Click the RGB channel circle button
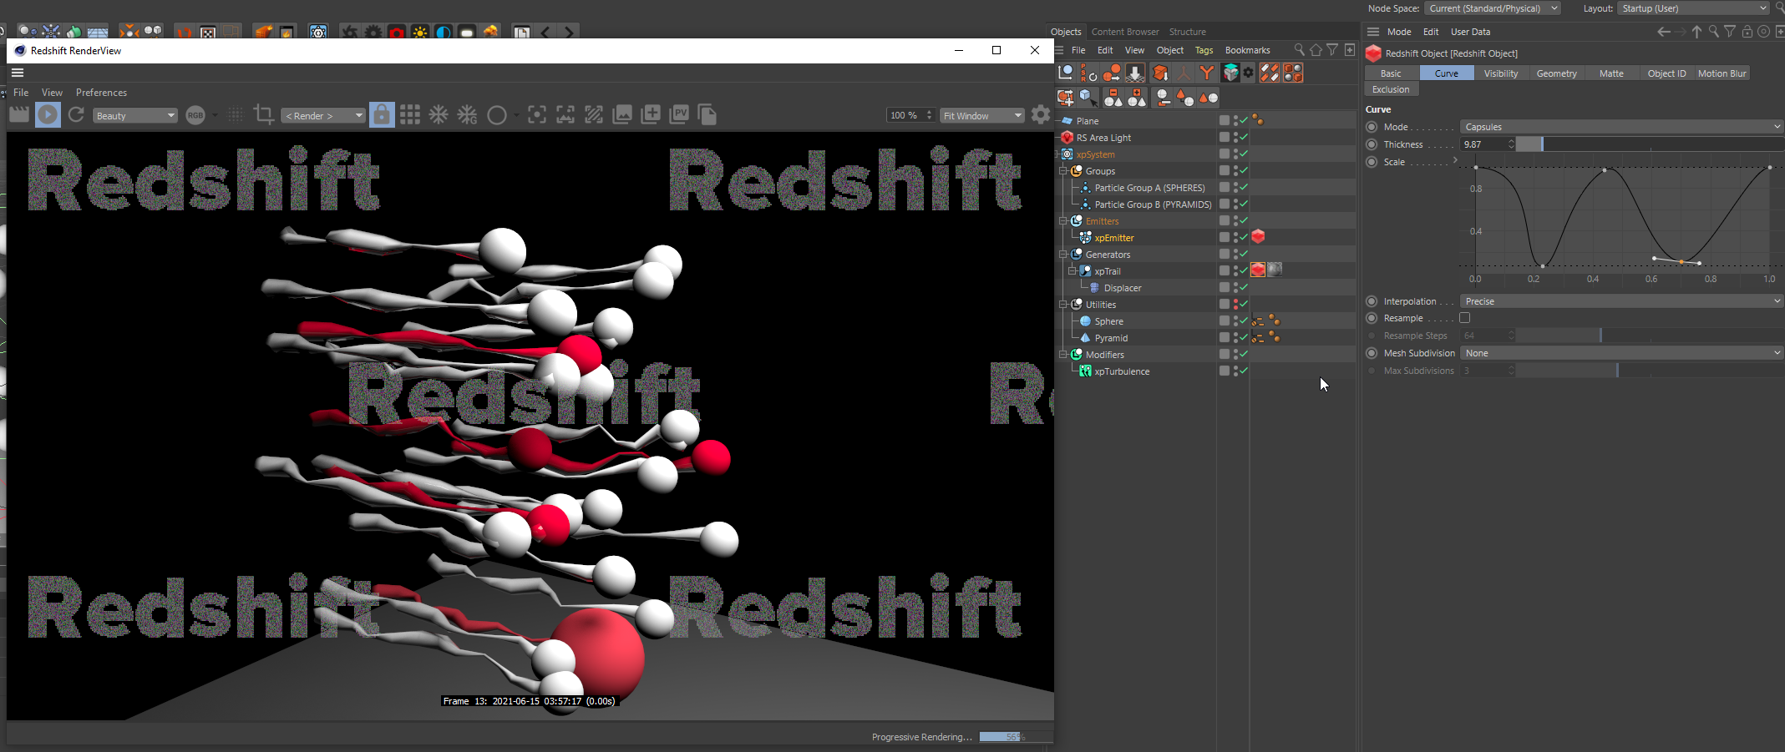Image resolution: width=1785 pixels, height=752 pixels. [195, 115]
